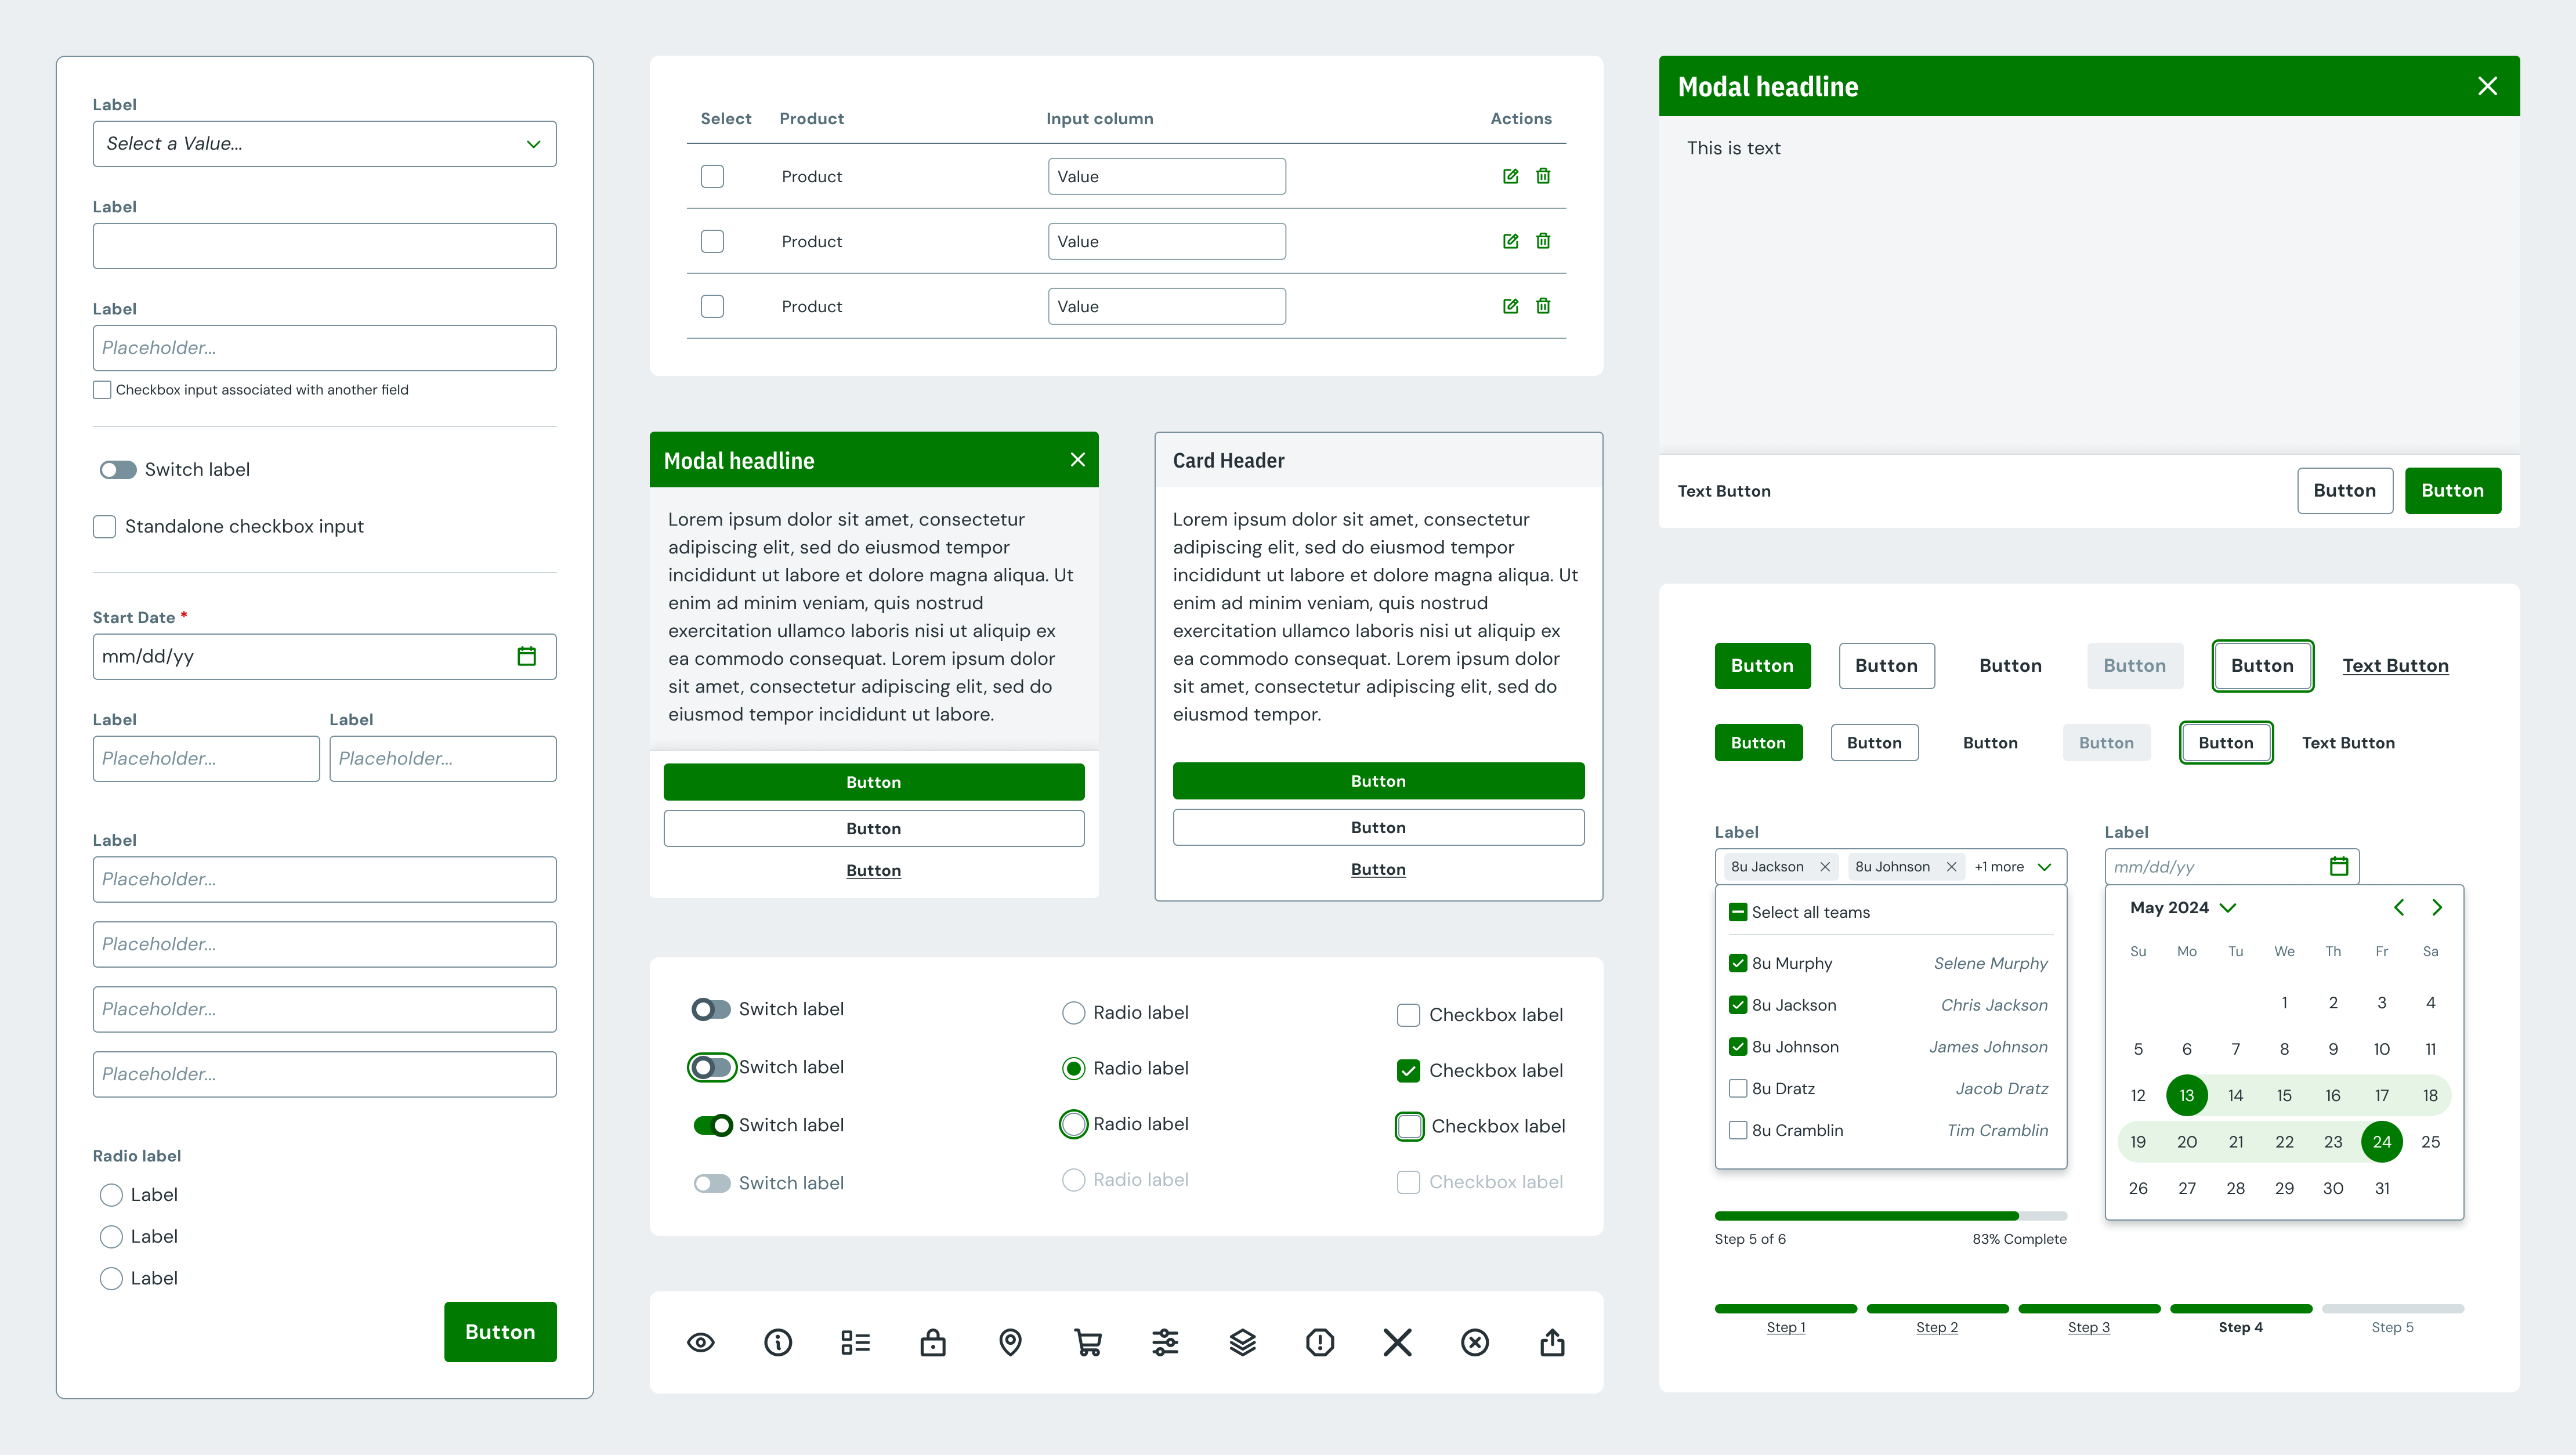Click the share upload icon

[x=1552, y=1342]
